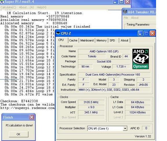Click the Code Name field Toledo
The height and width of the screenshot is (141, 167).
click(x=92, y=56)
